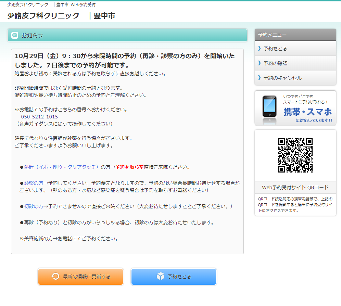Click the 携帯・スマホ banner text
The height and width of the screenshot is (306, 341).
(307, 112)
